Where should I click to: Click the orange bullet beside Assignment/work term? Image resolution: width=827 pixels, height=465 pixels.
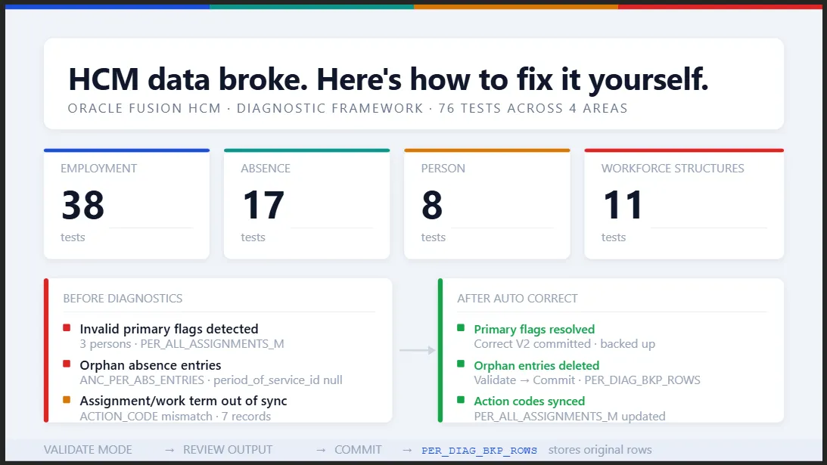pos(67,400)
